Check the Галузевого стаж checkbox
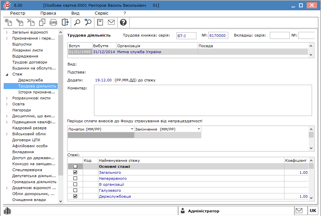The height and width of the screenshot is (216, 321). click(x=75, y=190)
